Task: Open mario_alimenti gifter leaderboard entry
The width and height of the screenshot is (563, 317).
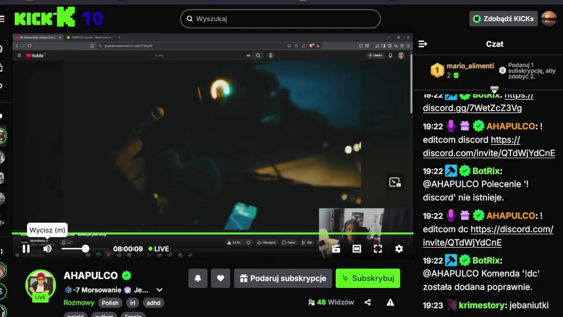Action: click(462, 70)
